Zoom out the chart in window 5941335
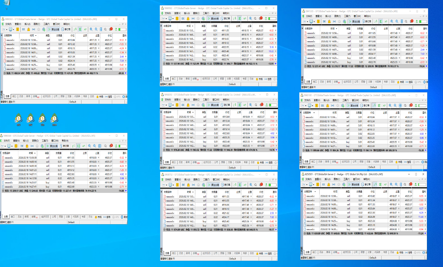 pyautogui.click(x=397, y=21)
